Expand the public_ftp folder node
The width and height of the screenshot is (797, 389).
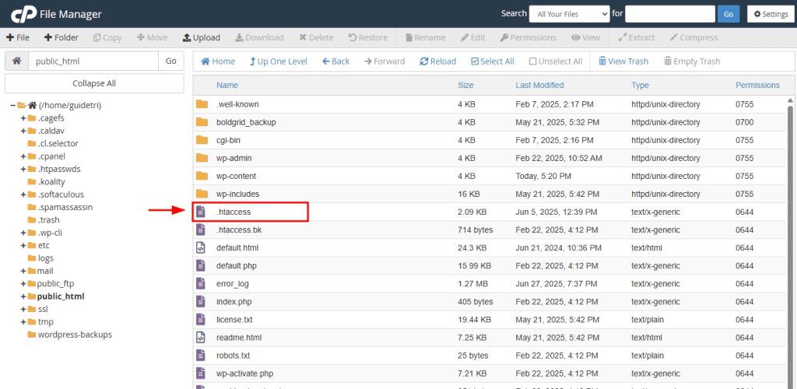coord(23,283)
